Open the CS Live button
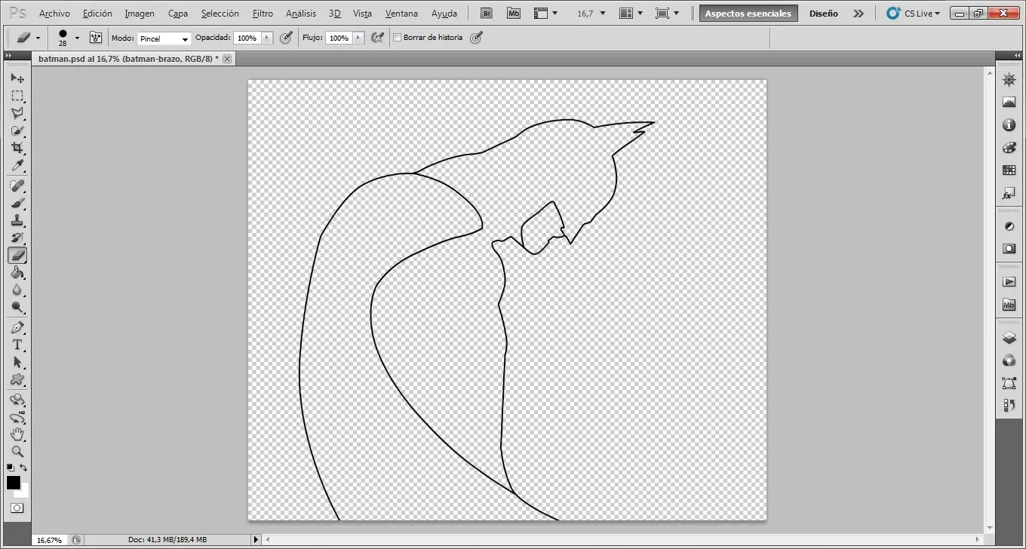This screenshot has height=549, width=1026. click(x=914, y=14)
